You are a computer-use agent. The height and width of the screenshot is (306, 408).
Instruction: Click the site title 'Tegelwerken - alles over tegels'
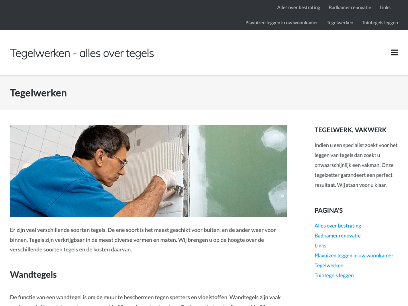point(82,53)
